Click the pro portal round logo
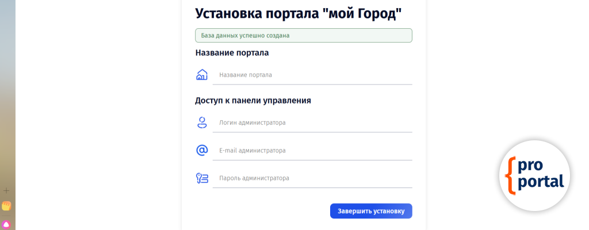 534,175
